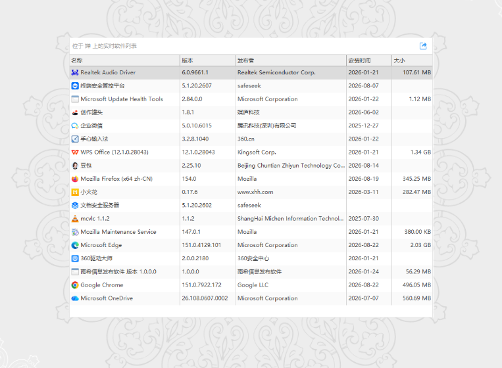
Task: Click the Mozilla Firefox icon
Action: [75, 179]
